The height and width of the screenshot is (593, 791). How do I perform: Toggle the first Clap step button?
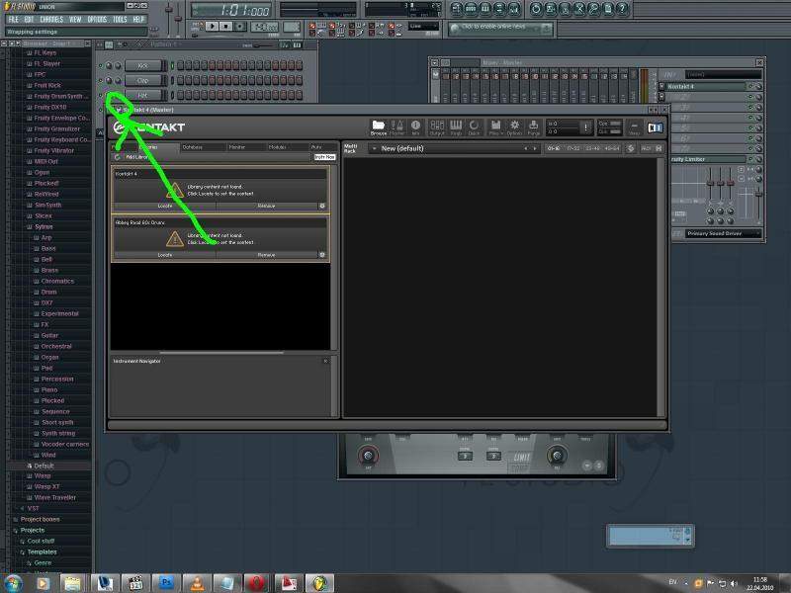tap(180, 80)
